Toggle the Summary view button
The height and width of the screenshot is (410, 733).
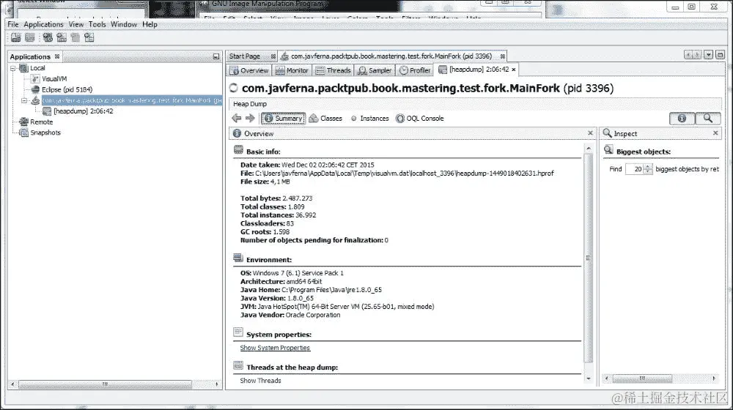283,119
